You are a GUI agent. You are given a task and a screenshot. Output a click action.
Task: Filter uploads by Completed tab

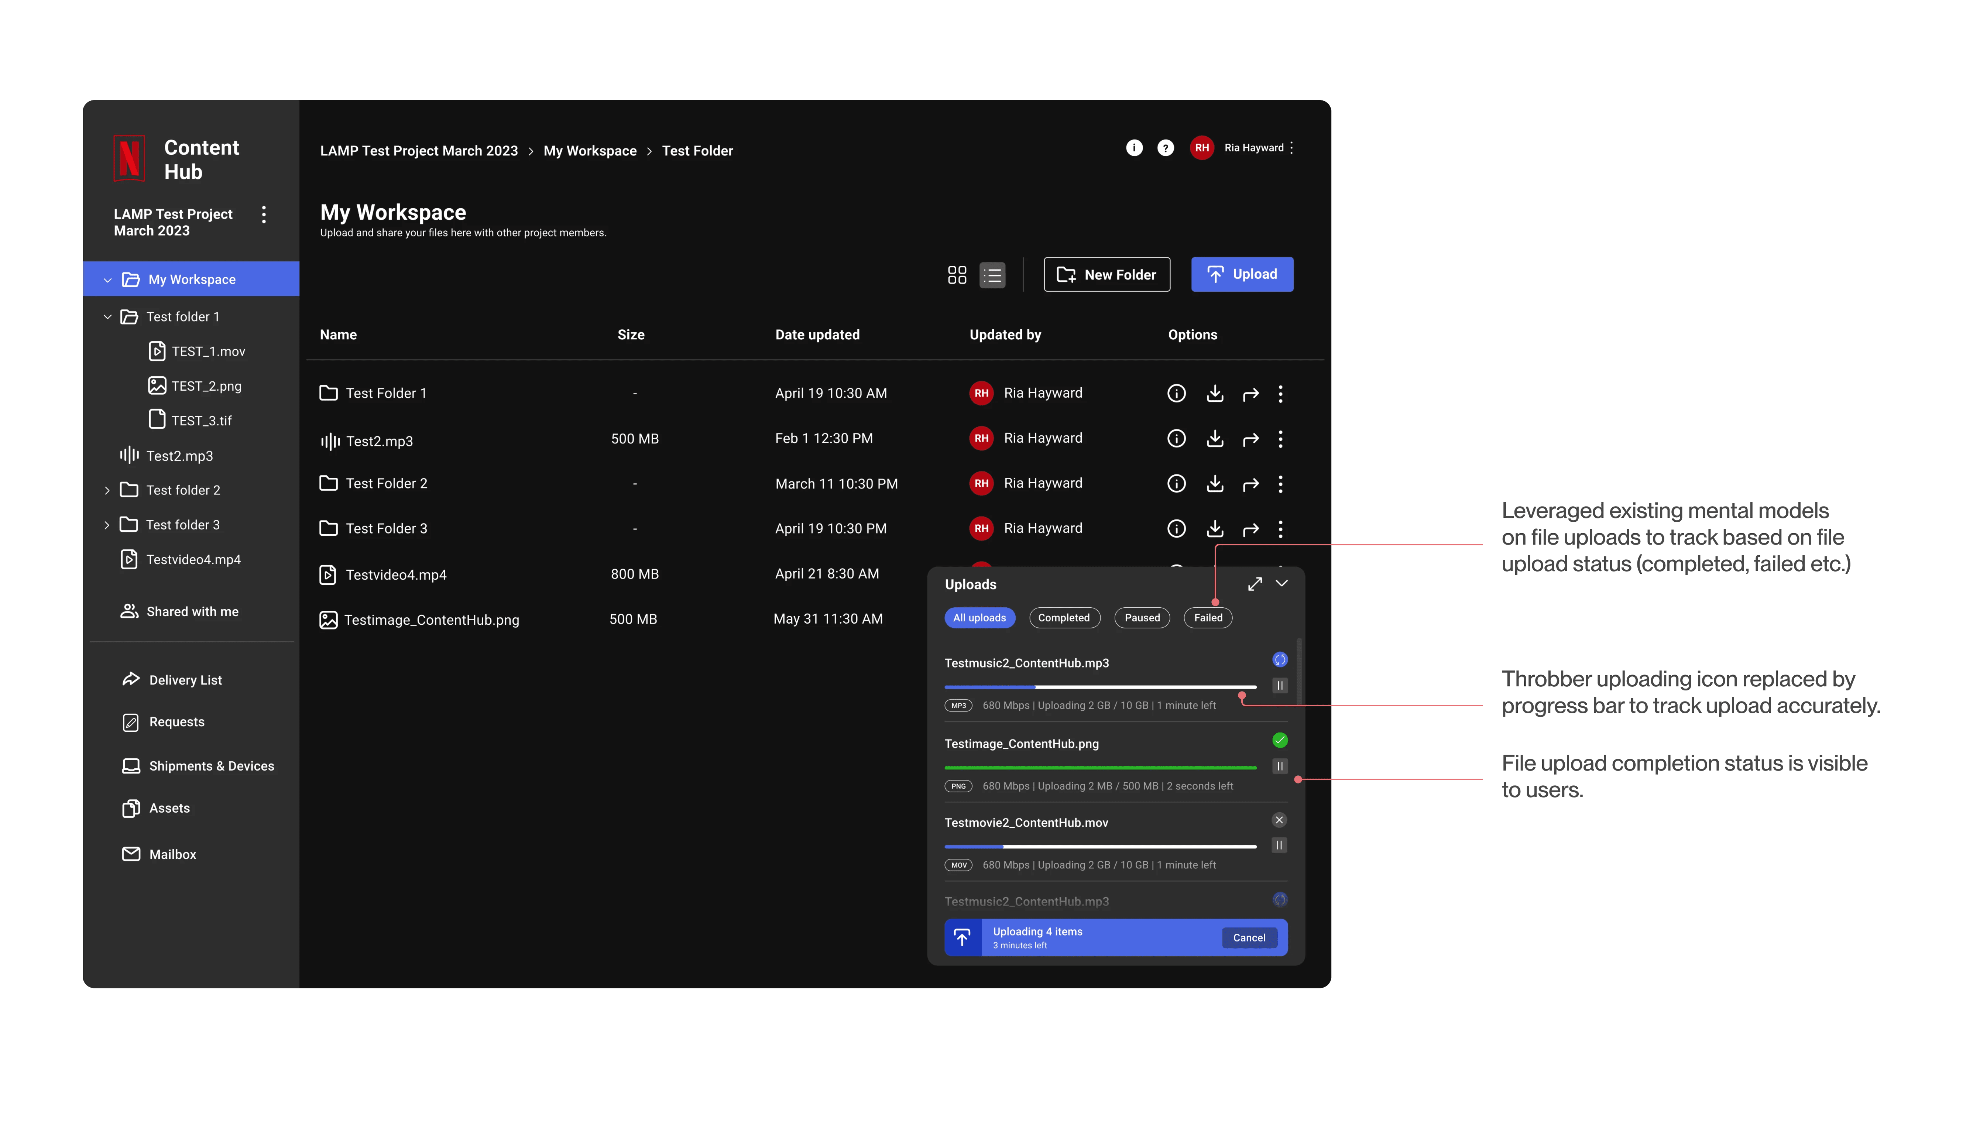pyautogui.click(x=1064, y=618)
